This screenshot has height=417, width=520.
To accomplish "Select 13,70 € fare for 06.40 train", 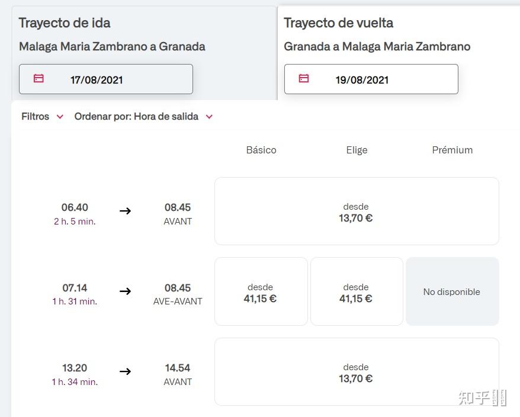I will pyautogui.click(x=356, y=211).
